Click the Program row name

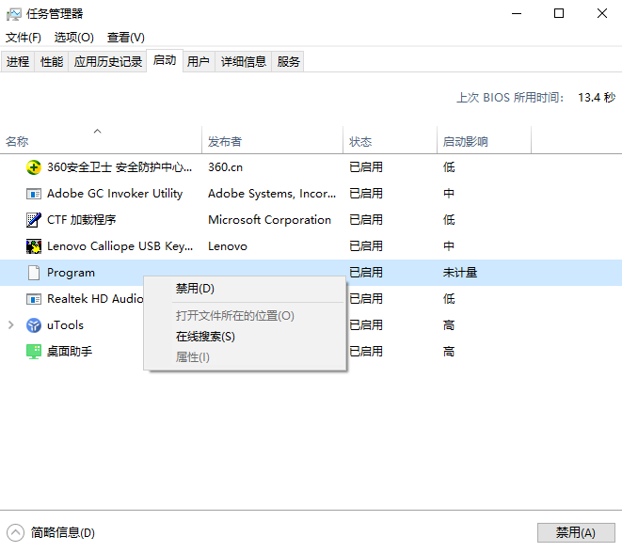[x=71, y=273]
